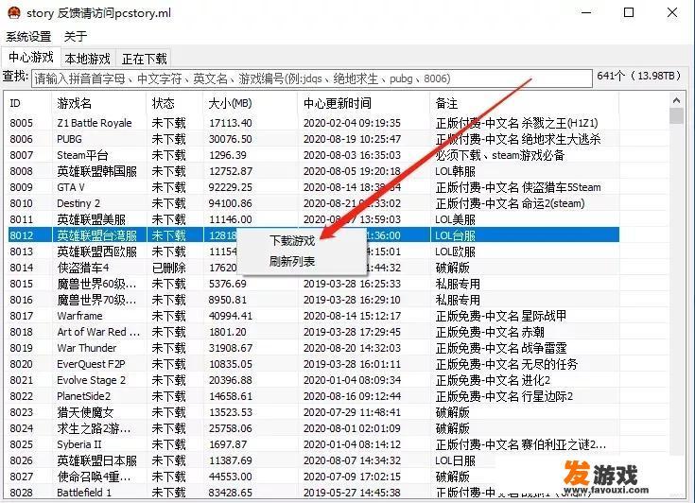Screen dimensions: 695x503
Task: Focus the 查找 search input field
Action: click(x=312, y=78)
